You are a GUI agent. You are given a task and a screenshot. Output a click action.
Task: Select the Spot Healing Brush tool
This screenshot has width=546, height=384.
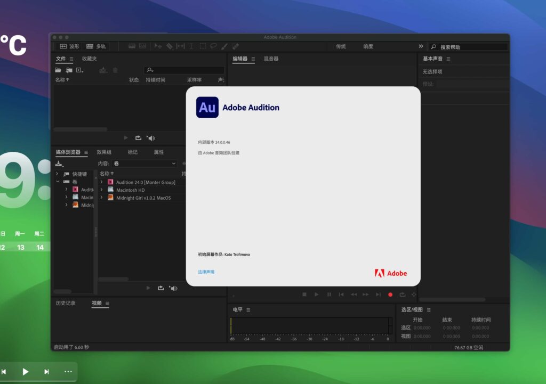[235, 46]
